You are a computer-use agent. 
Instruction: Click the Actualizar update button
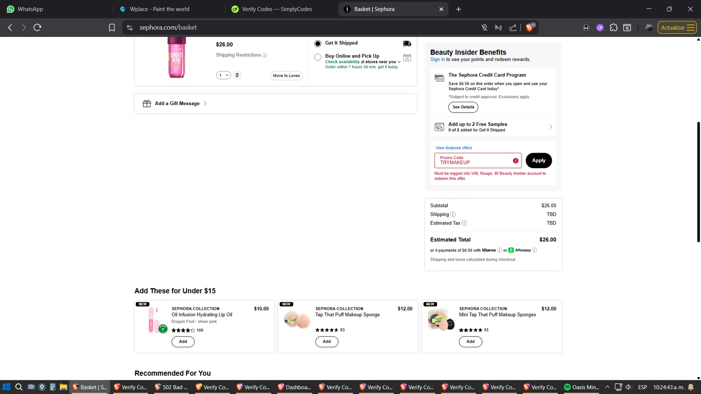pyautogui.click(x=677, y=28)
